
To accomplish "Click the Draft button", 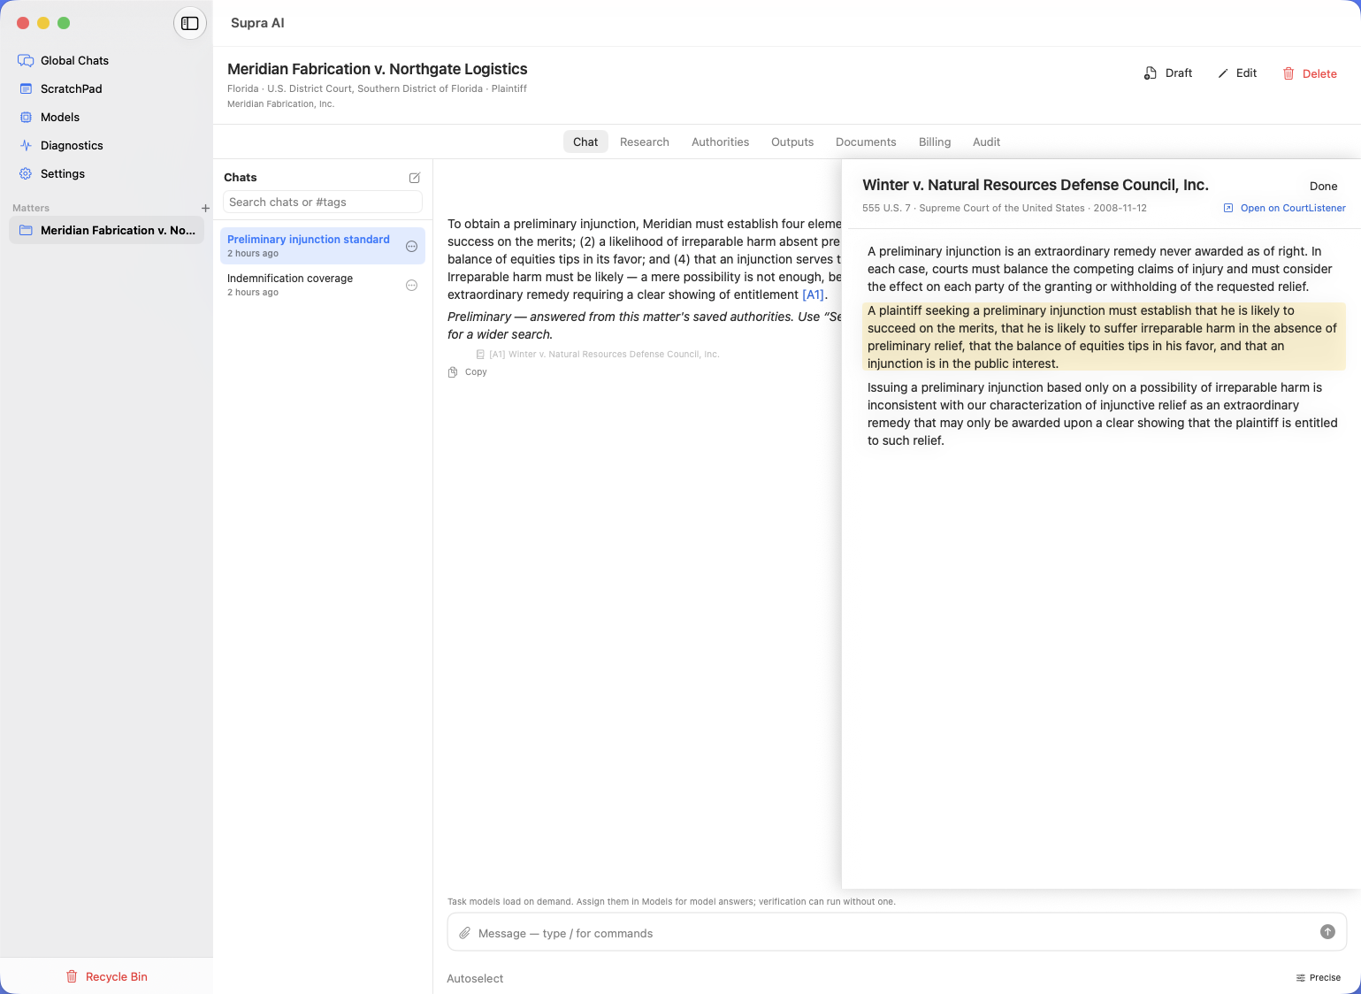I will point(1168,73).
